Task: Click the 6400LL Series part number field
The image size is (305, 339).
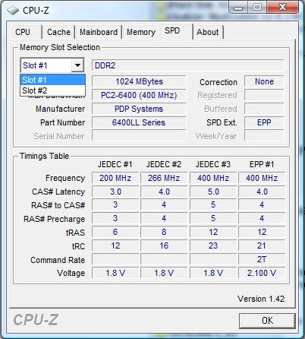Action: [x=139, y=122]
